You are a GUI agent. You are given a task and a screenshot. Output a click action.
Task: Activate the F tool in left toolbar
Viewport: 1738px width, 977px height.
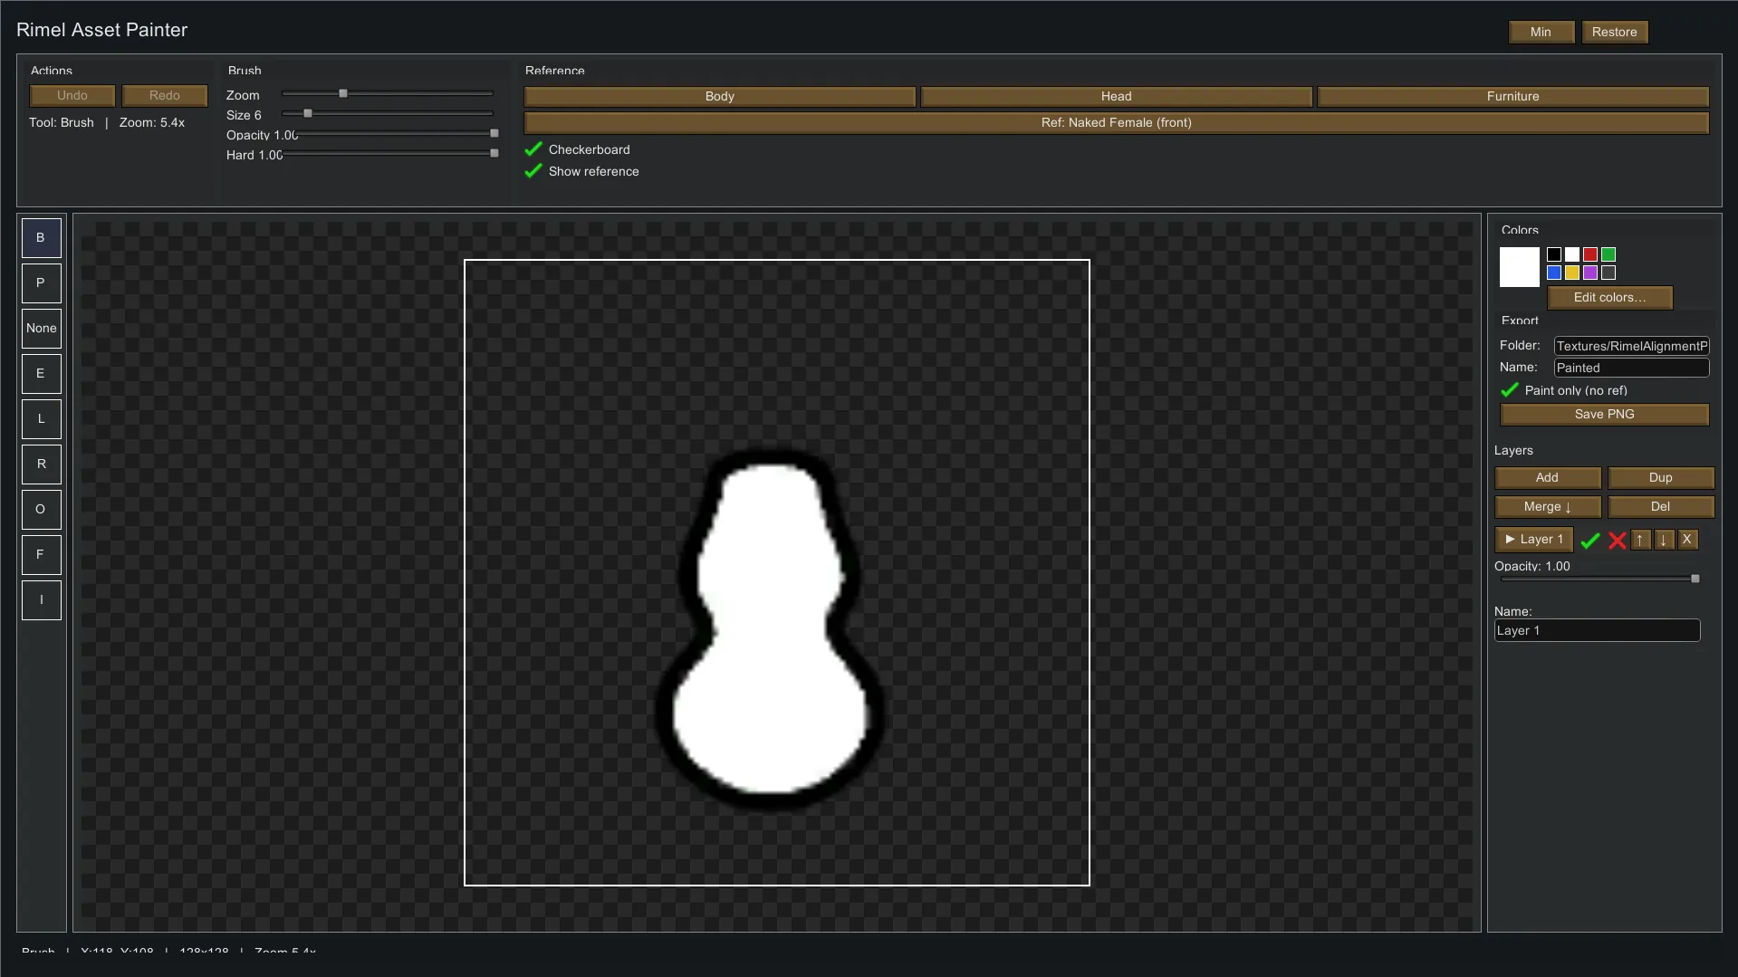pos(41,555)
